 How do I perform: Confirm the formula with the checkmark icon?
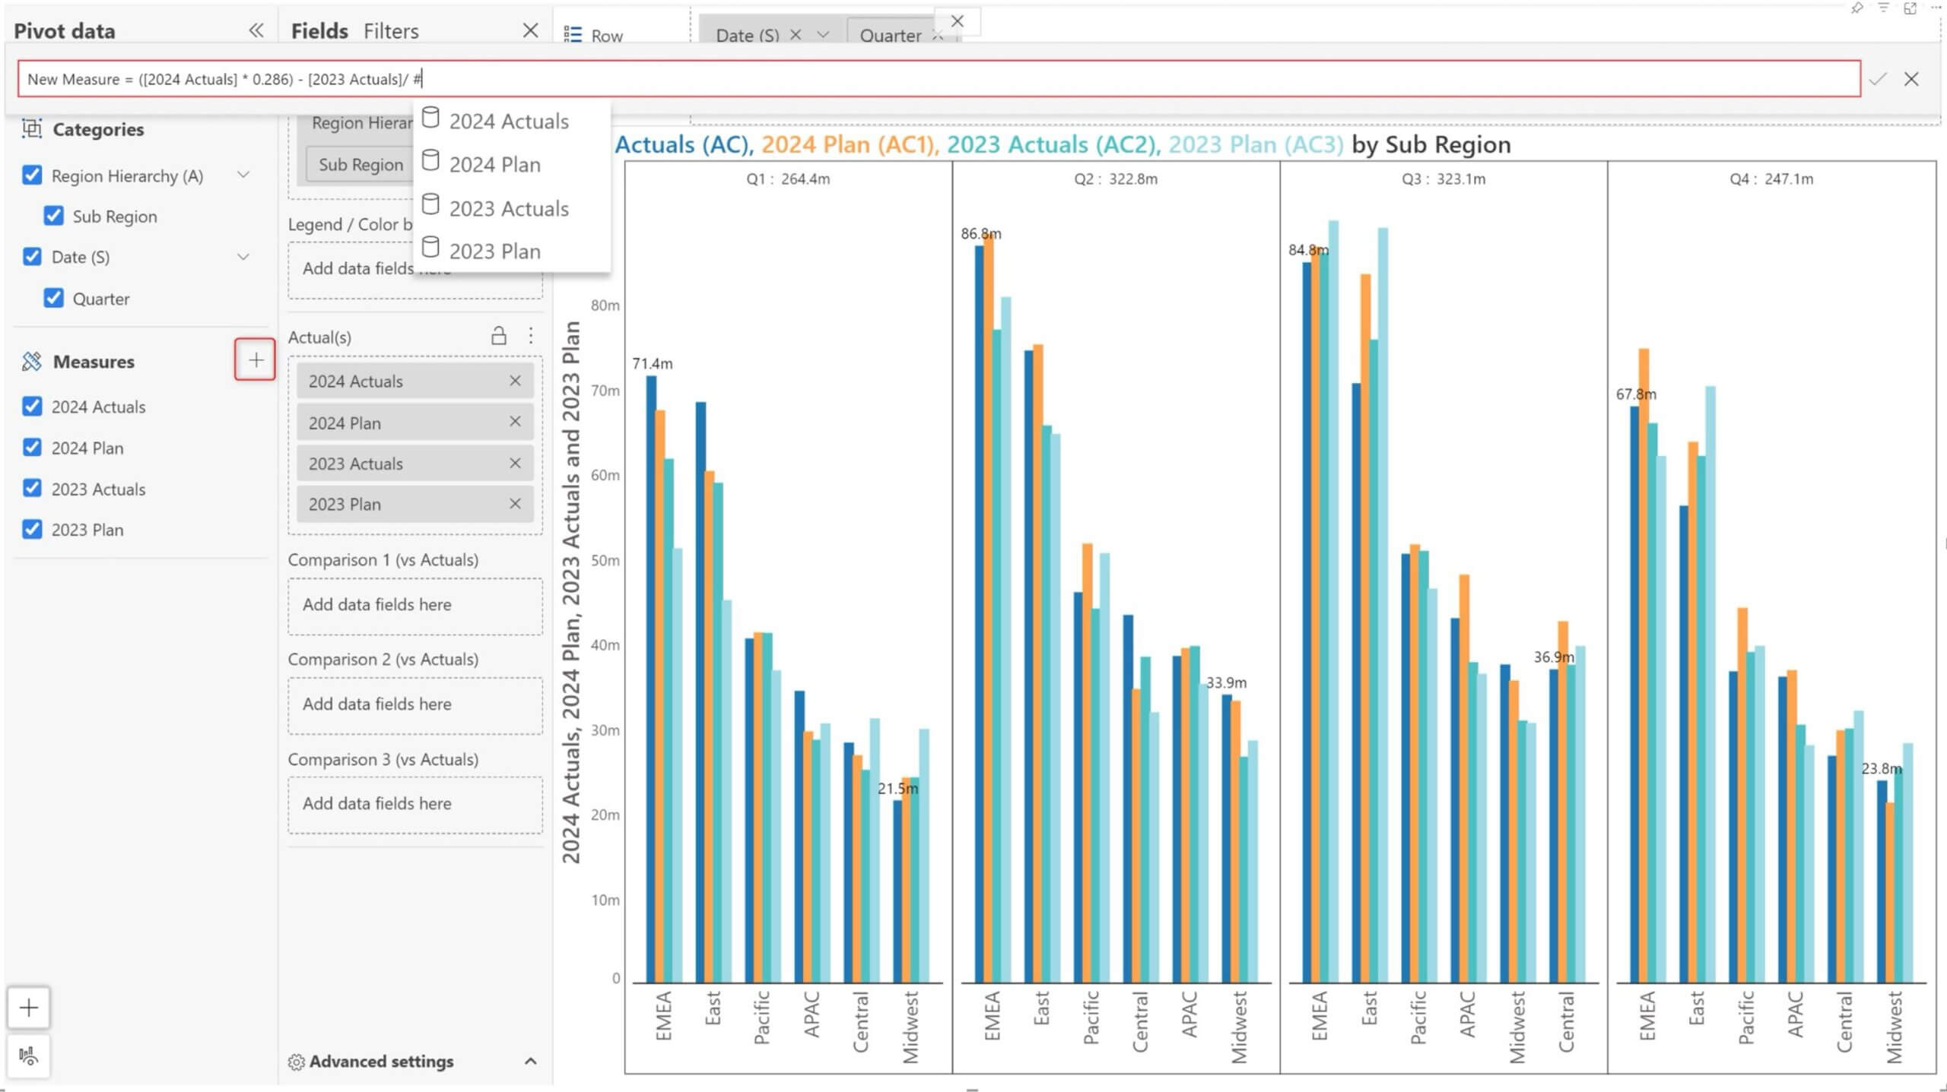(1878, 79)
